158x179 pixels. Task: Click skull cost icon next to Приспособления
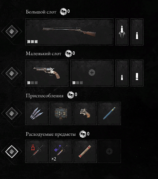coord(70,95)
